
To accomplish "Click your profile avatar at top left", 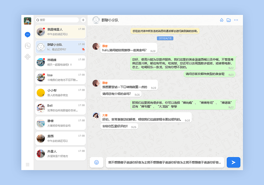I will 27,21.
